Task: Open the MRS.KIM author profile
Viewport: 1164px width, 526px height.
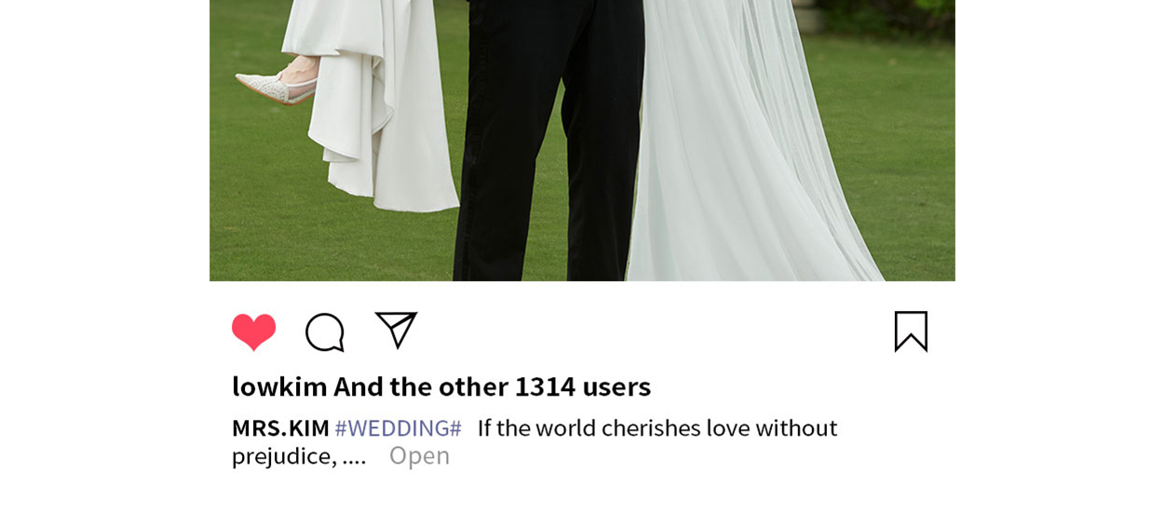Action: [x=280, y=428]
